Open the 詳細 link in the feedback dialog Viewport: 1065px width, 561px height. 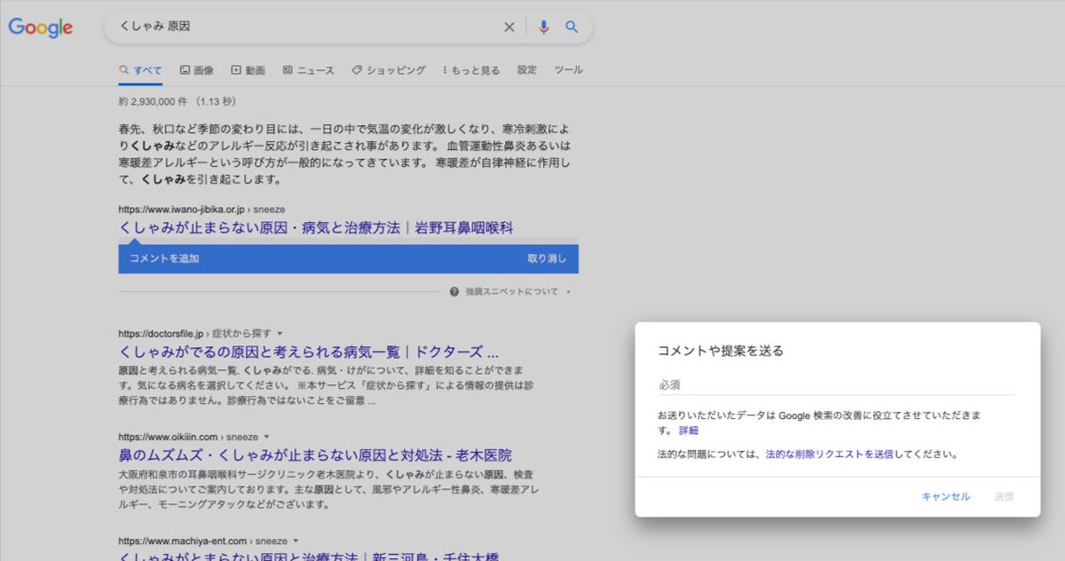(689, 431)
